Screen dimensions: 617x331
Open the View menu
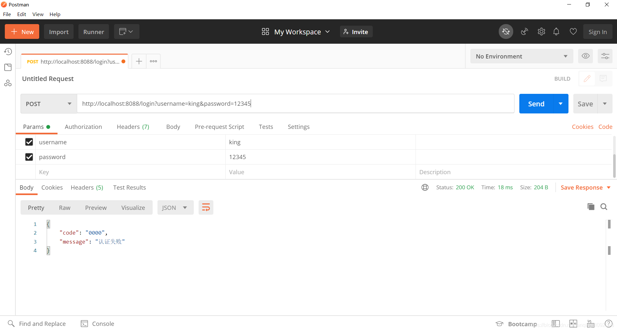click(x=38, y=14)
